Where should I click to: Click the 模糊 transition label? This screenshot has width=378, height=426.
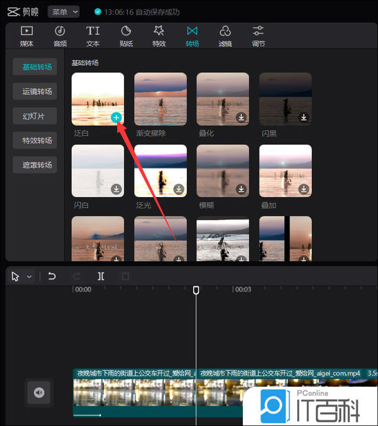(x=206, y=205)
